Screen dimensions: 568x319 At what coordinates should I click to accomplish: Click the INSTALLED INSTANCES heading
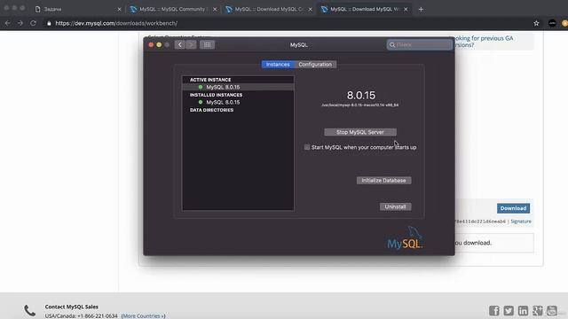[217, 95]
